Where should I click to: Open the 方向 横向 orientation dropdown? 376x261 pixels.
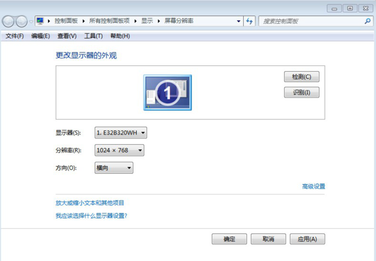pos(114,168)
